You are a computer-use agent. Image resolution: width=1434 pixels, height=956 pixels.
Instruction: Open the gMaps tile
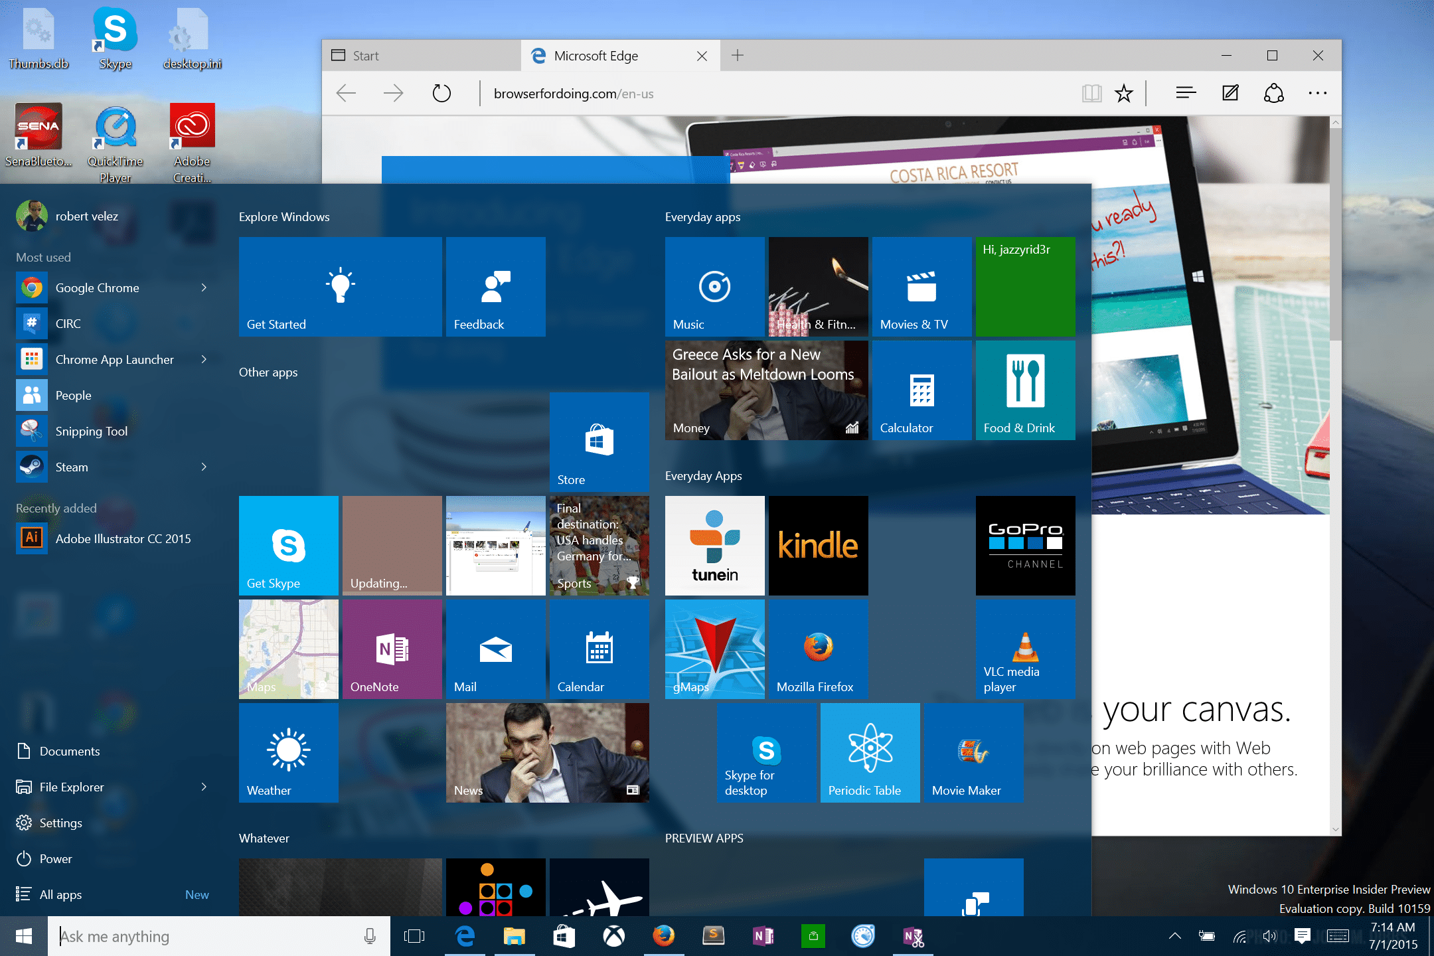715,649
